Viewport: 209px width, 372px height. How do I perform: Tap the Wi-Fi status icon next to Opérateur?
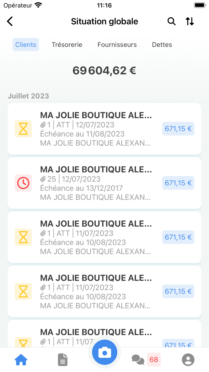click(x=38, y=5)
